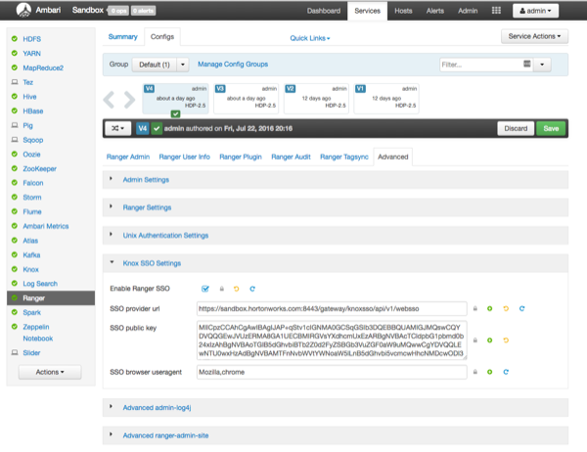Select V2 config version card

click(316, 99)
